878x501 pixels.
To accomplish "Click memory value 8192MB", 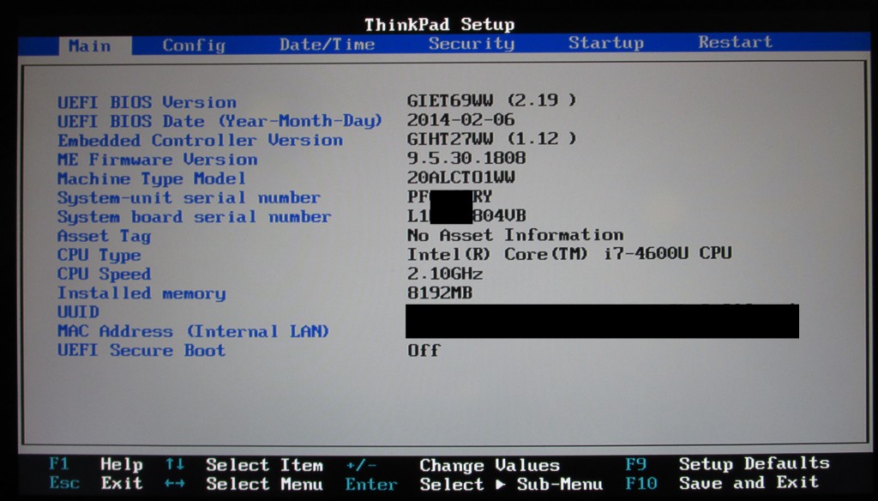I will (x=440, y=293).
